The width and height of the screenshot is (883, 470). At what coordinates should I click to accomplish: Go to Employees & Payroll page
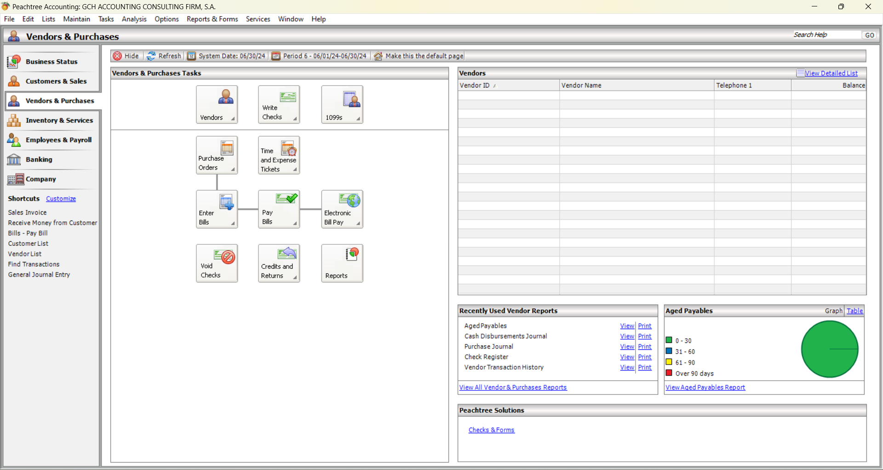pos(52,140)
